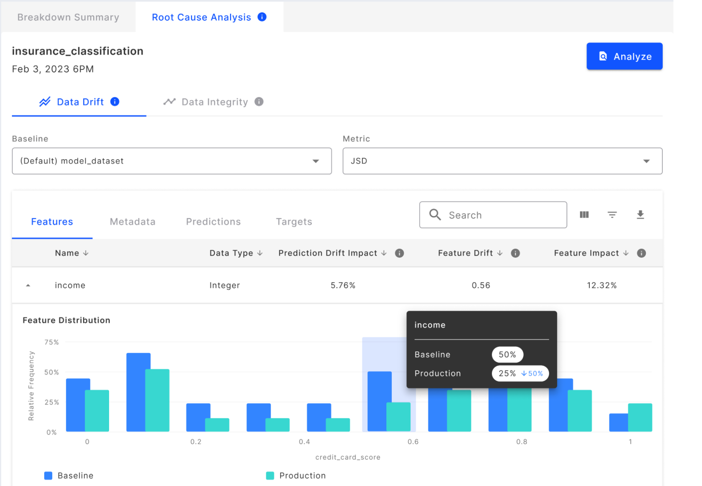Click the tooltip Baseline 50% value
The image size is (702, 486).
click(x=507, y=355)
